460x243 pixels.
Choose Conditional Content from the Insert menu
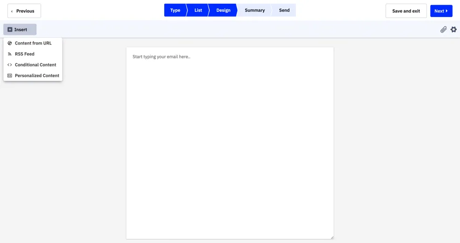(35, 65)
